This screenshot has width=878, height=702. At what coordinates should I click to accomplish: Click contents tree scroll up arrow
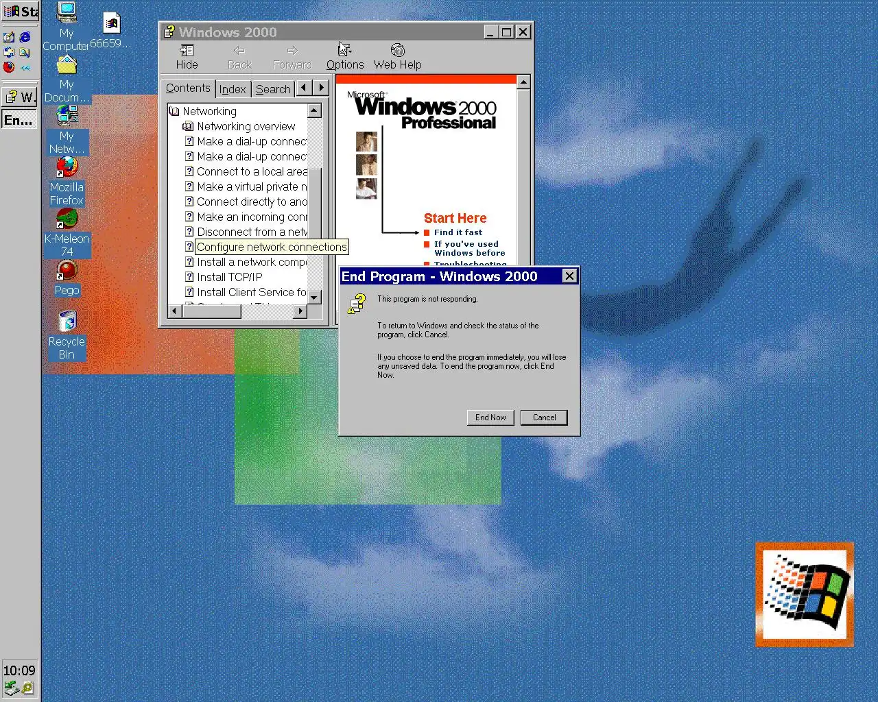pyautogui.click(x=314, y=110)
